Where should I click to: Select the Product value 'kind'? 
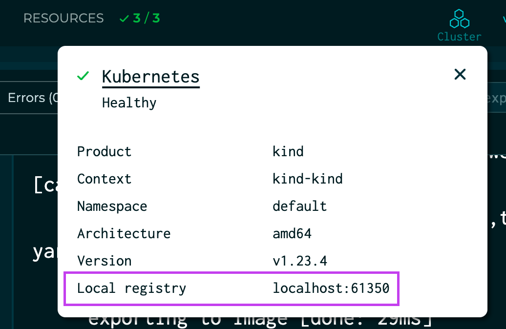[x=288, y=151]
